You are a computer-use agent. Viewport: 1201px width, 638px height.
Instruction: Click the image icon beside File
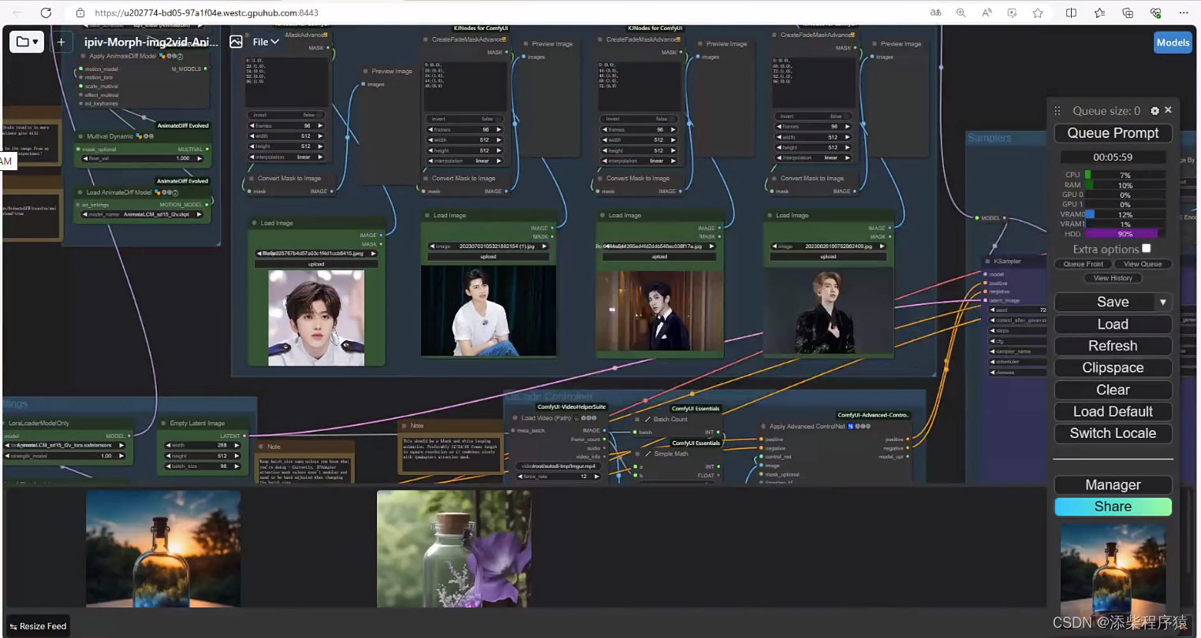(x=236, y=42)
